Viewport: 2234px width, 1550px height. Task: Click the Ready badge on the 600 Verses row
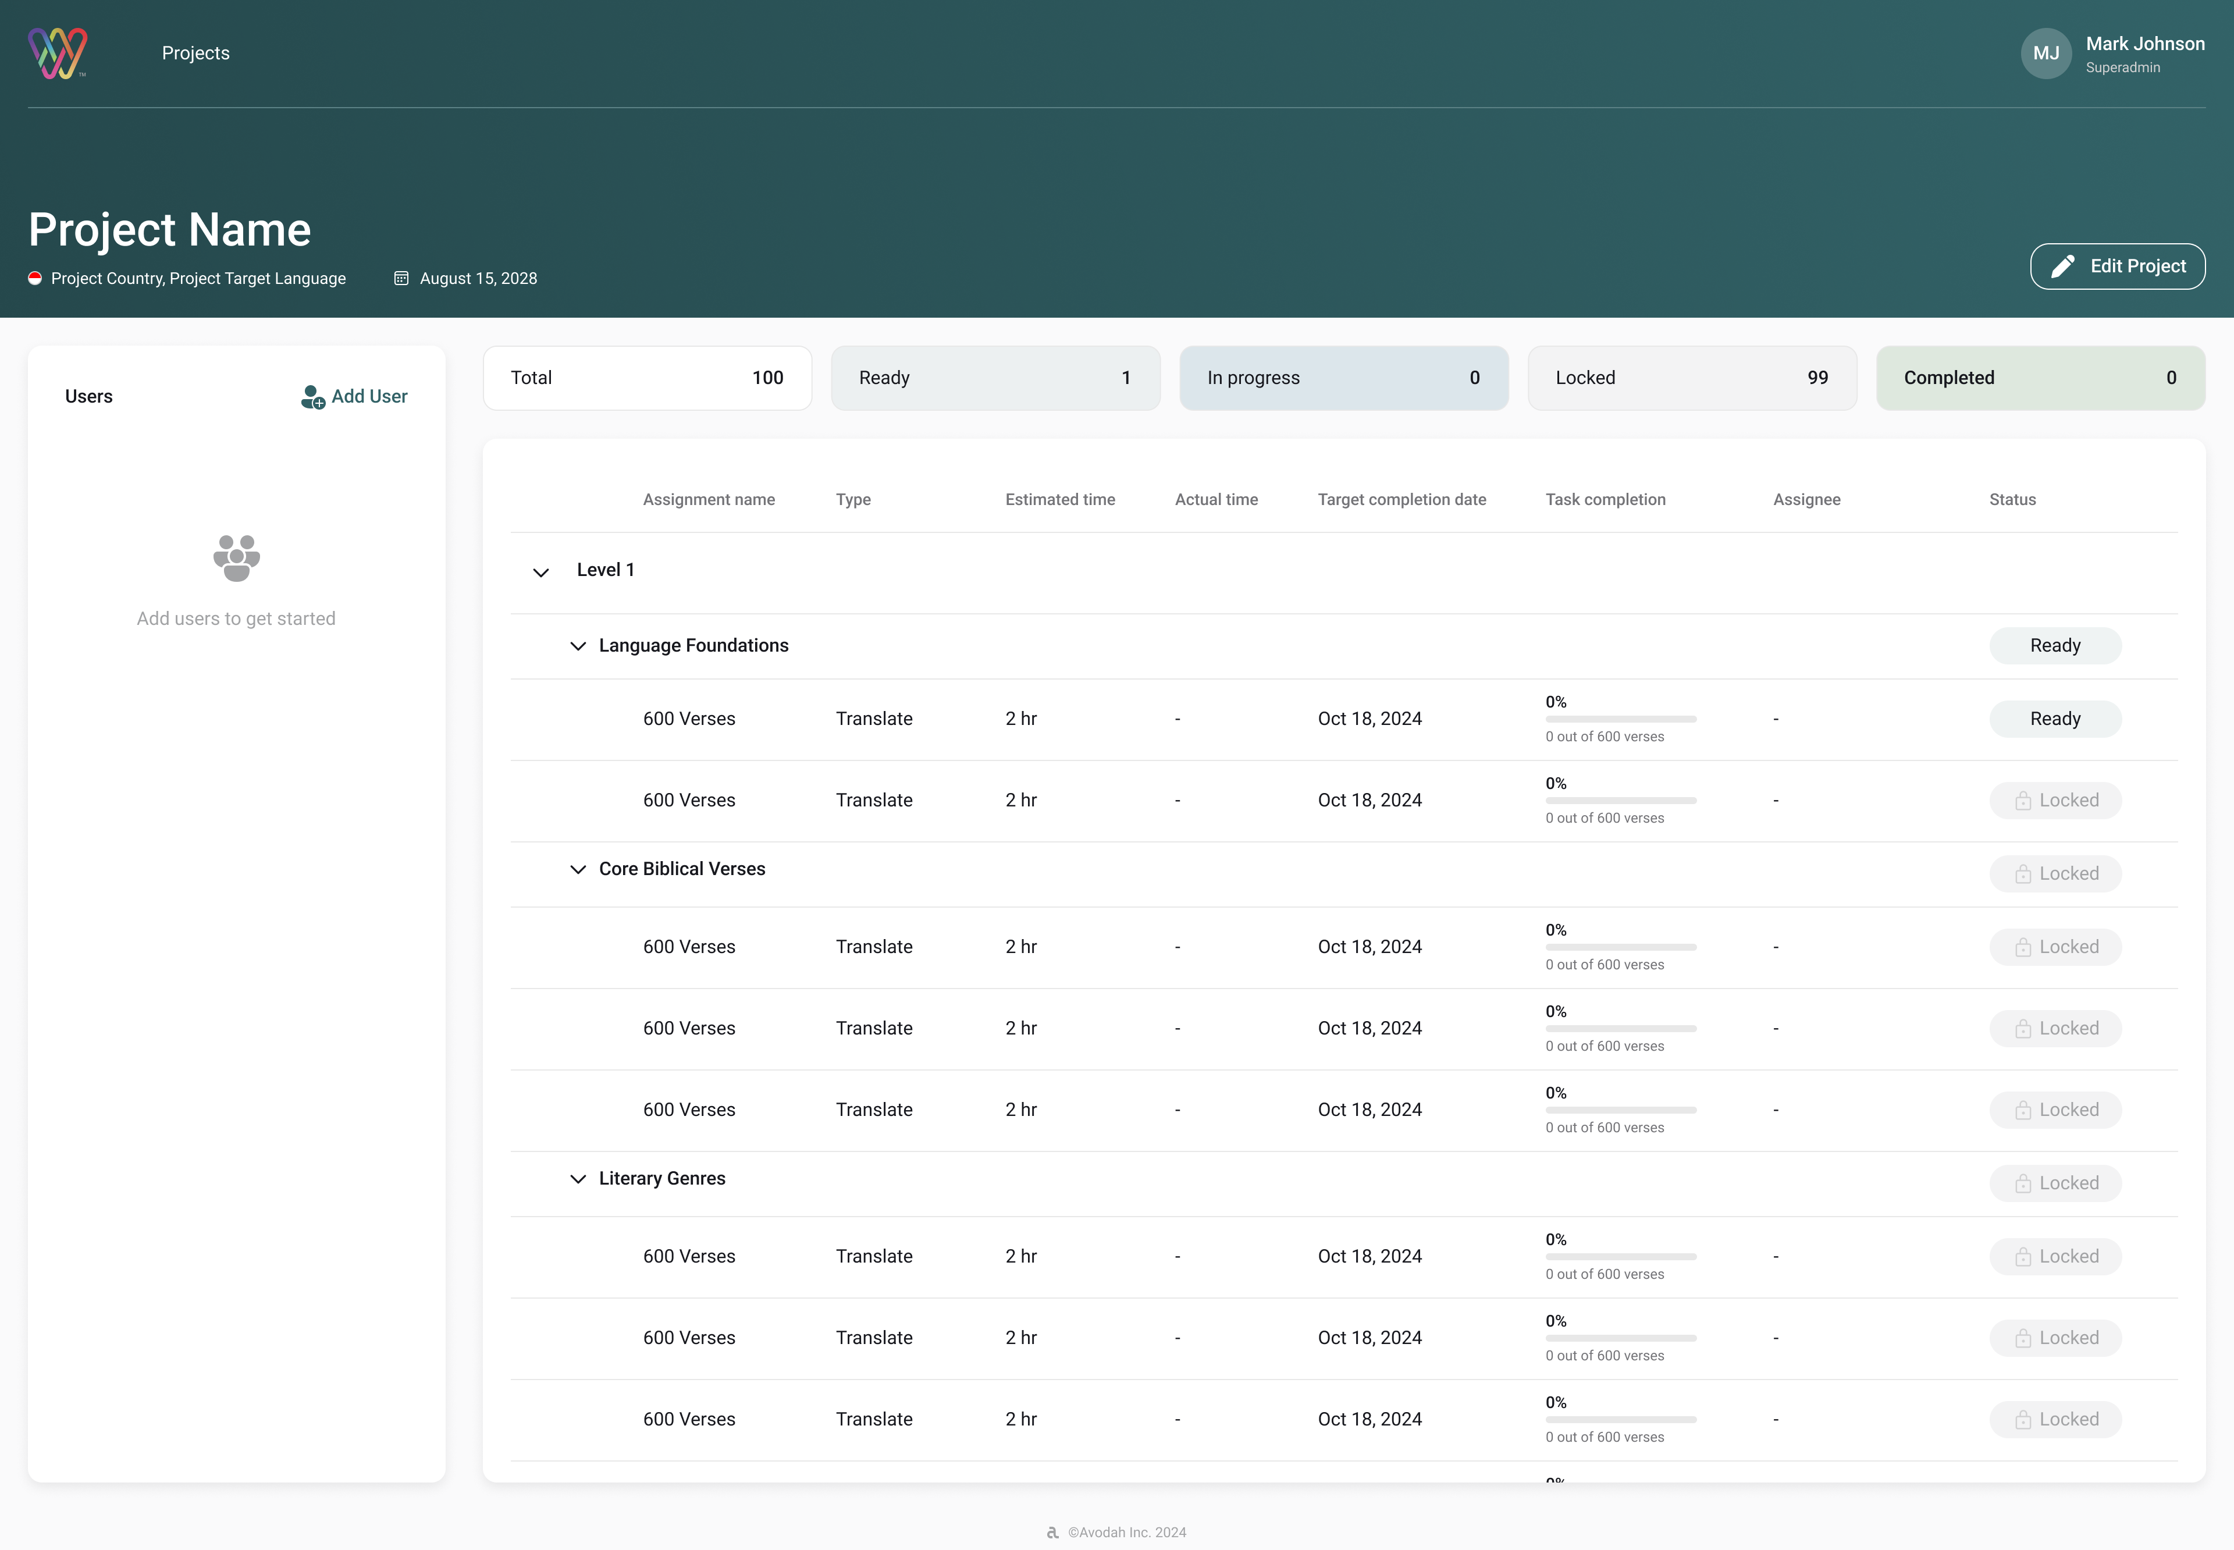coord(2055,719)
